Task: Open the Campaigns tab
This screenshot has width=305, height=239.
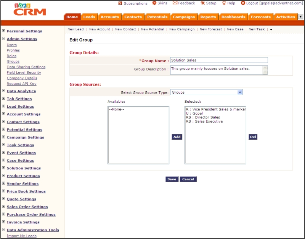Action: 184,17
